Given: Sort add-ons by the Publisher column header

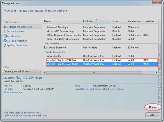Looking at the screenshot, I should (97, 21).
